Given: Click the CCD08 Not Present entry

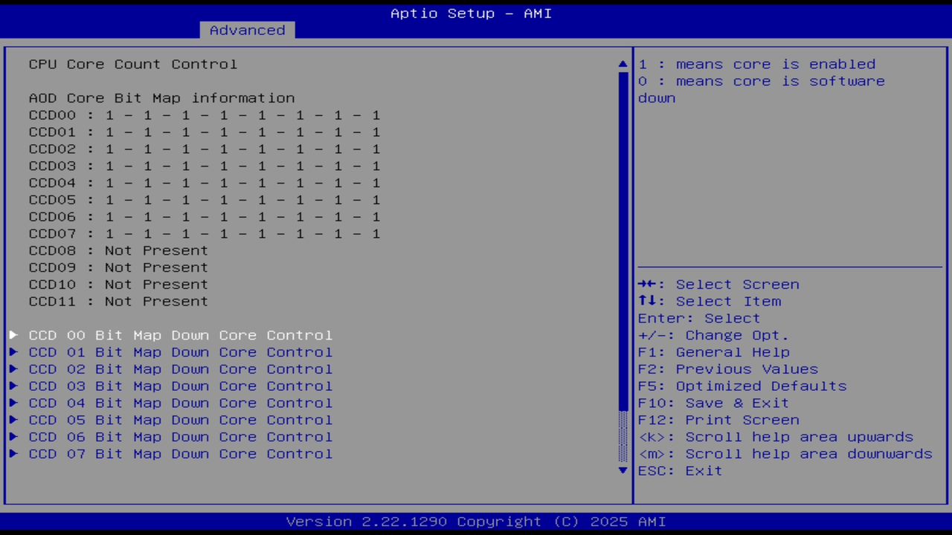Looking at the screenshot, I should pyautogui.click(x=118, y=250).
